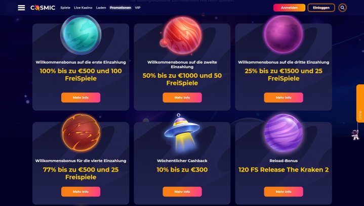364x206 pixels.
Task: Click the purple striped Reload-Bonus planet
Action: coord(284,132)
